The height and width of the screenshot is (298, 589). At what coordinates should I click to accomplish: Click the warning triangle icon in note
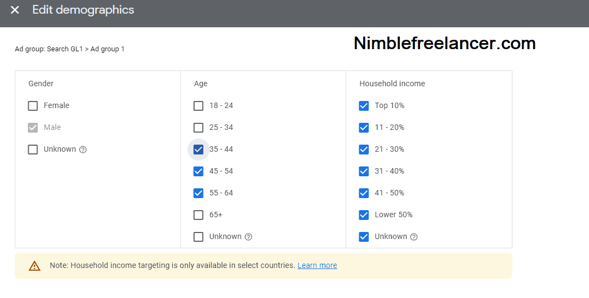34,266
